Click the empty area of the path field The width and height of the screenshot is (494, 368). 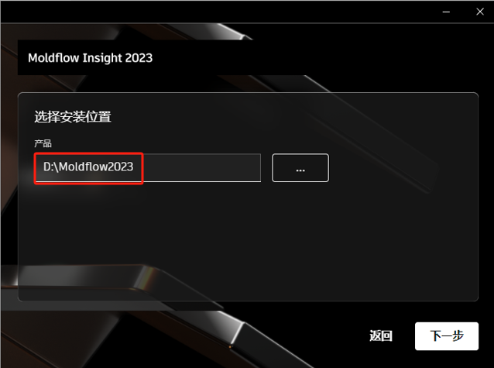[x=201, y=168]
